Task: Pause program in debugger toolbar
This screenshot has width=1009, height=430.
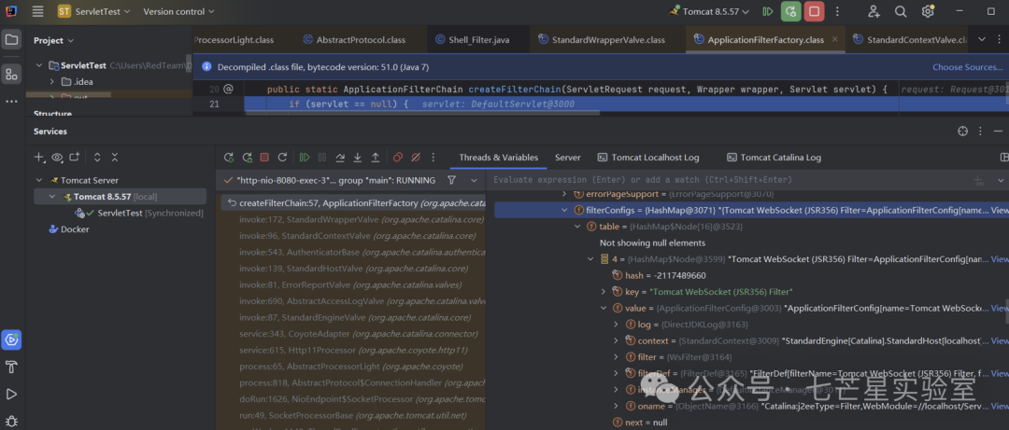Action: tap(322, 157)
